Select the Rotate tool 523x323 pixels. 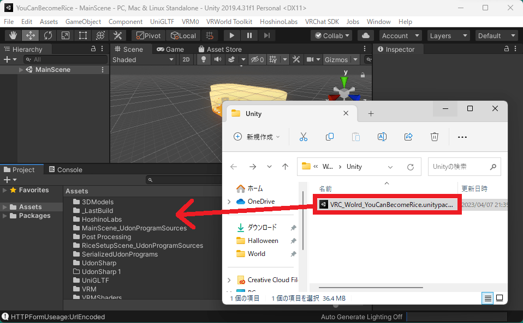point(48,35)
